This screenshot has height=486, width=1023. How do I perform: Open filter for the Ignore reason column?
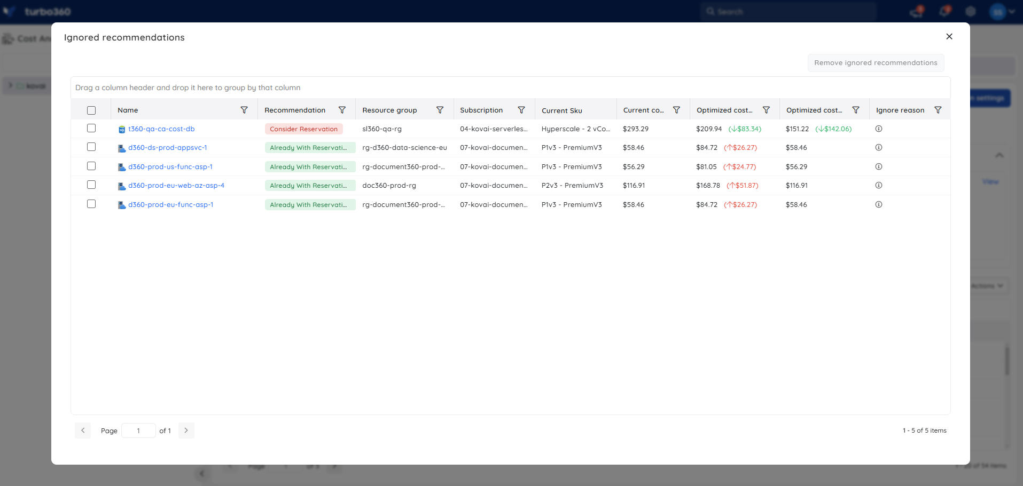tap(938, 110)
